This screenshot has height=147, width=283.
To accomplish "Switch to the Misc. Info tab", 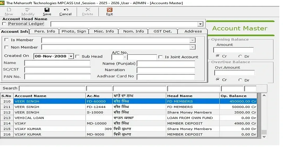I will tap(104, 31).
